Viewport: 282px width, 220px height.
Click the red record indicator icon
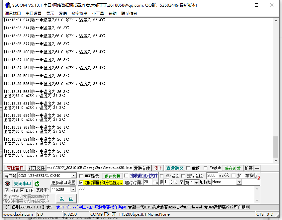point(7,183)
